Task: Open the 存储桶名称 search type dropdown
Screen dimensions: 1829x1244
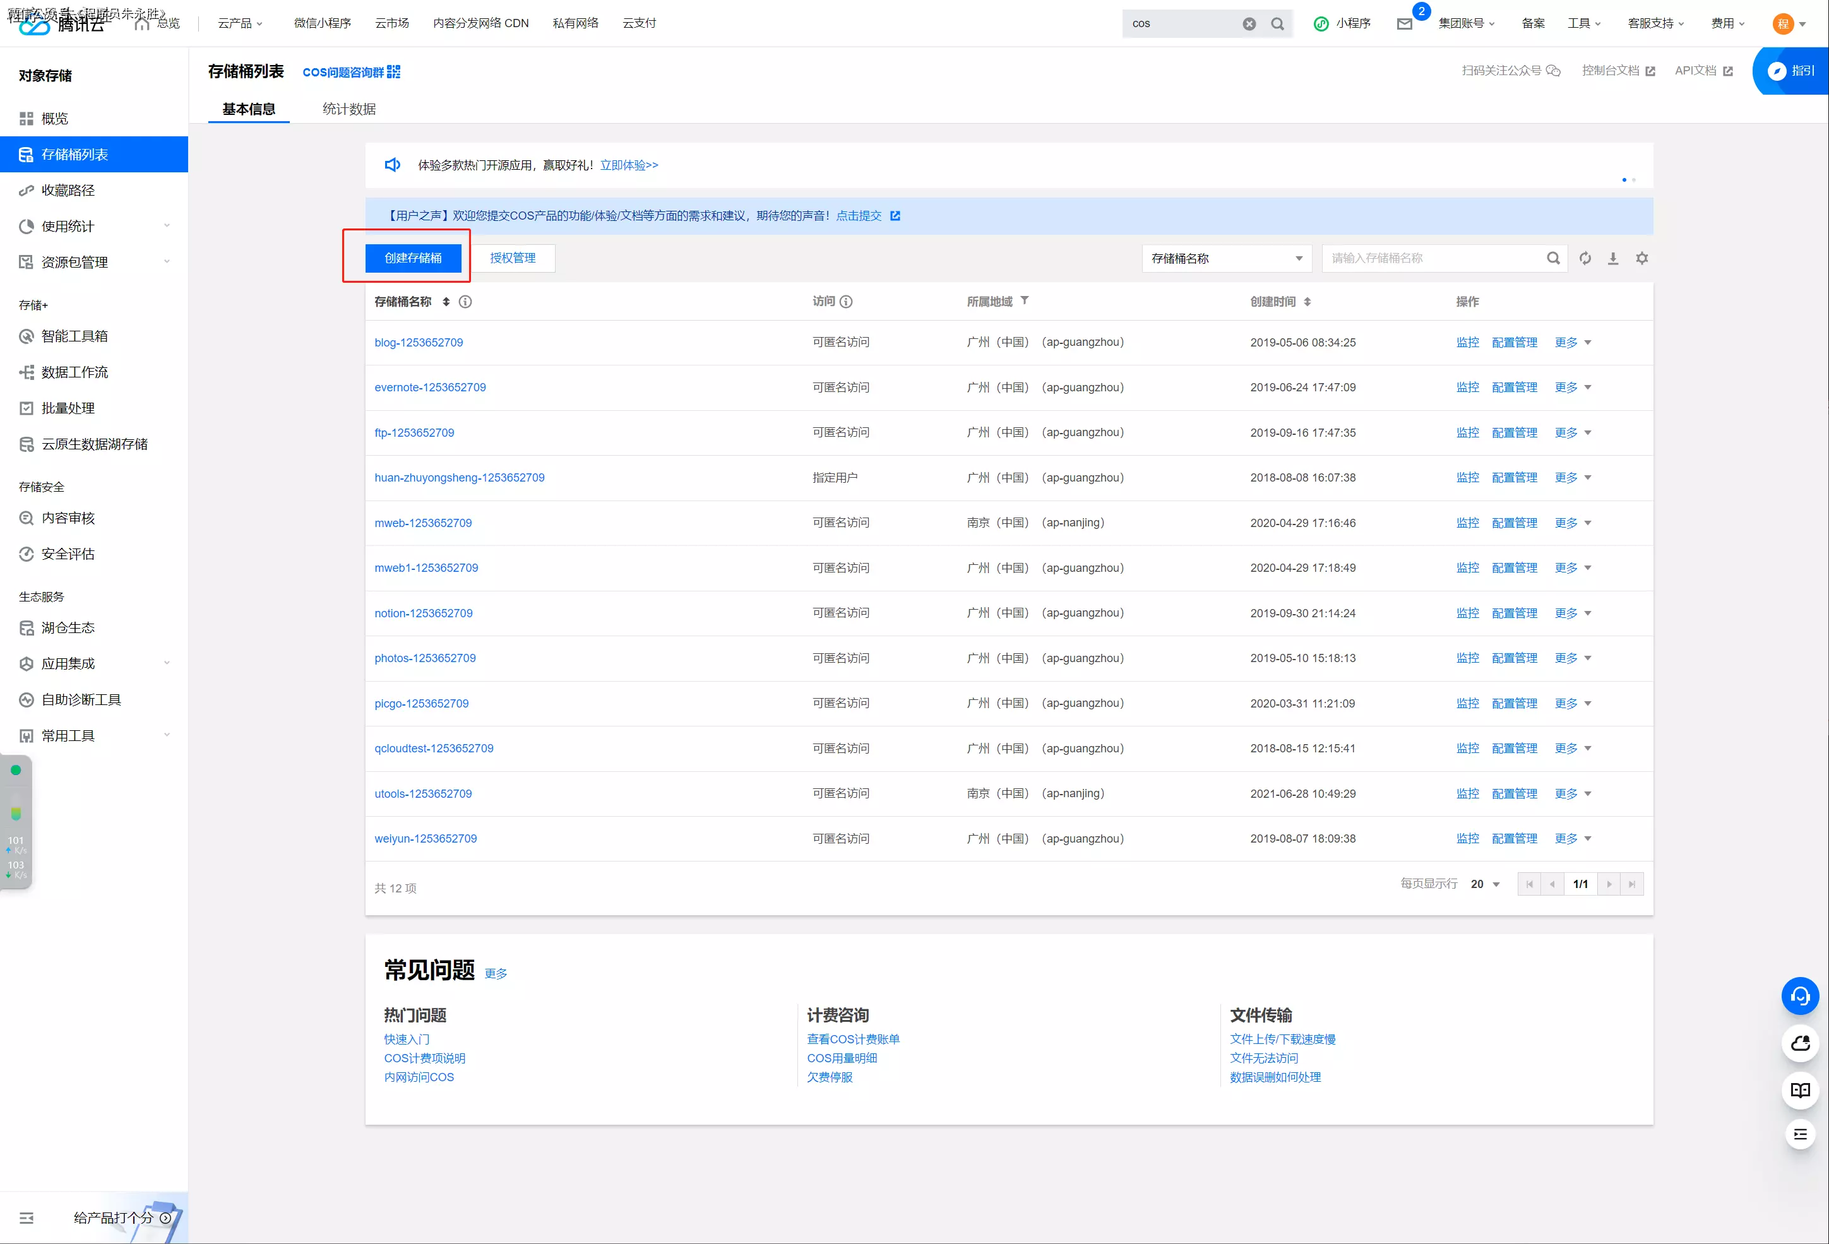Action: tap(1226, 258)
